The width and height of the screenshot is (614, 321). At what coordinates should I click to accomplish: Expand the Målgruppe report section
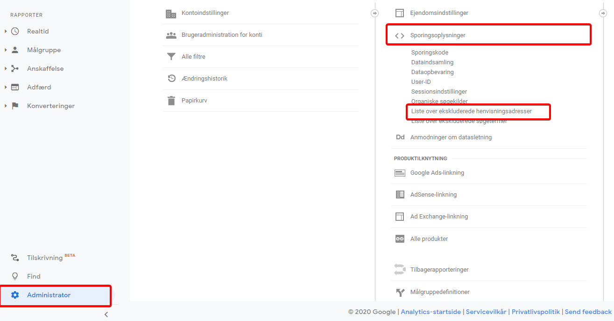pos(6,50)
